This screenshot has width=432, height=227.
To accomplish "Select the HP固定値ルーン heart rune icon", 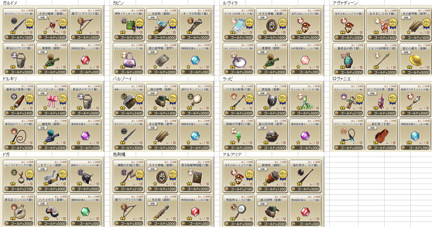I will [x=305, y=60].
